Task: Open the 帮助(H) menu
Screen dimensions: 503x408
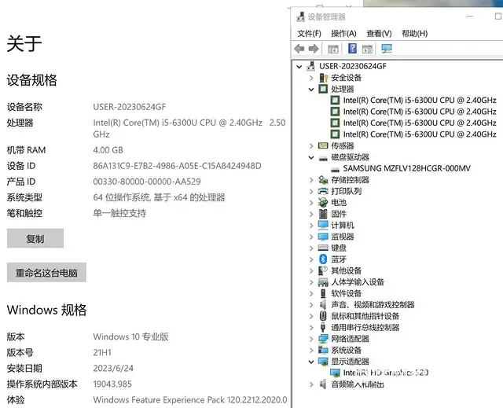Action: (x=414, y=33)
